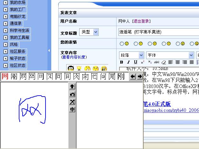Screen dimensions: 199x149
Task: Apply superscript formatting
Action: (x=143, y=62)
